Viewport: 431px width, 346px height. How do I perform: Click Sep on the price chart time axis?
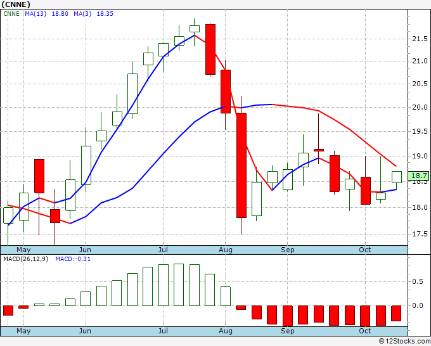288,250
